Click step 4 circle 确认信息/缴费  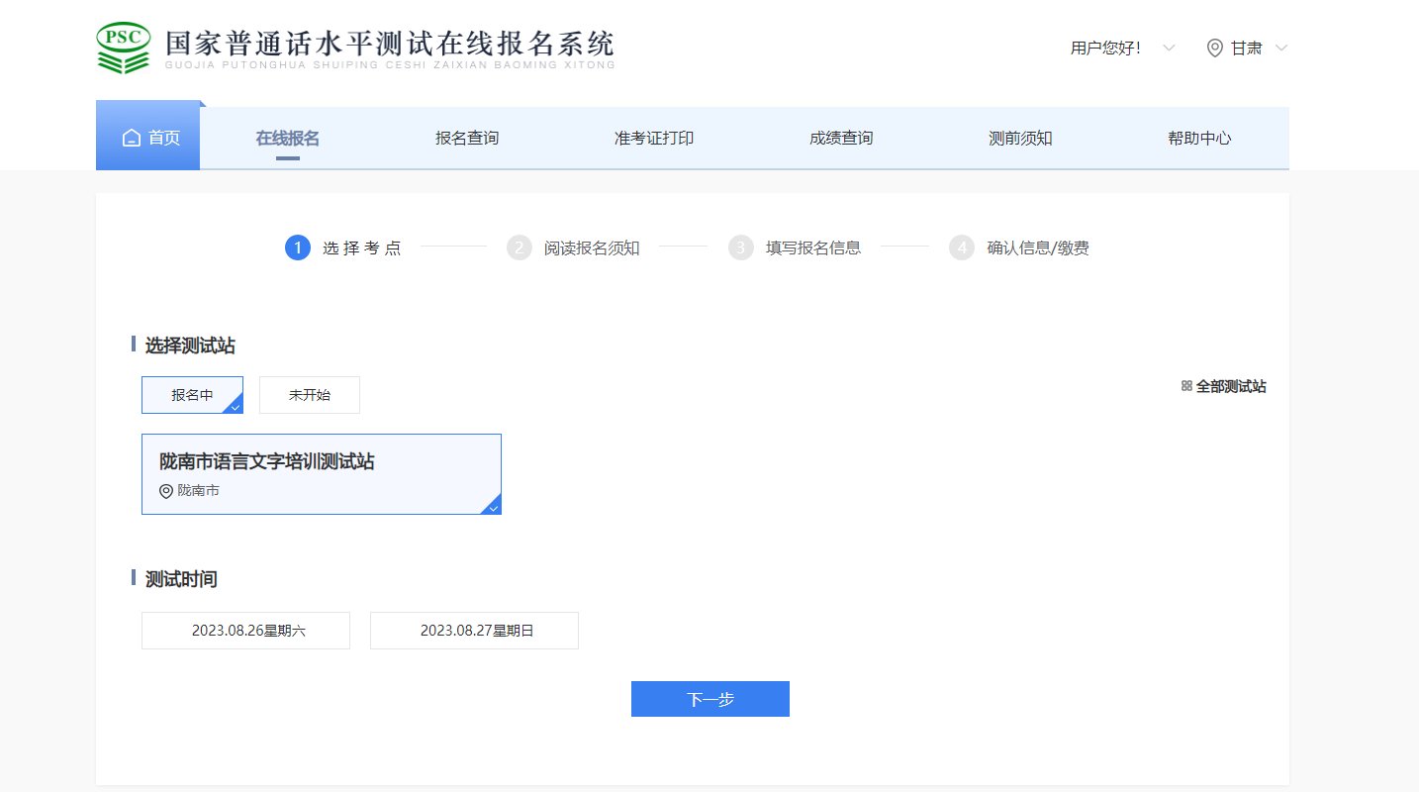[962, 247]
